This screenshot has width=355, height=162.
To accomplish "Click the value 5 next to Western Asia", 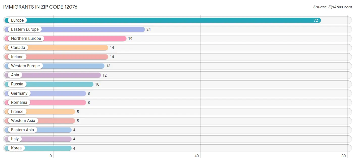I will pyautogui.click(x=78, y=121).
